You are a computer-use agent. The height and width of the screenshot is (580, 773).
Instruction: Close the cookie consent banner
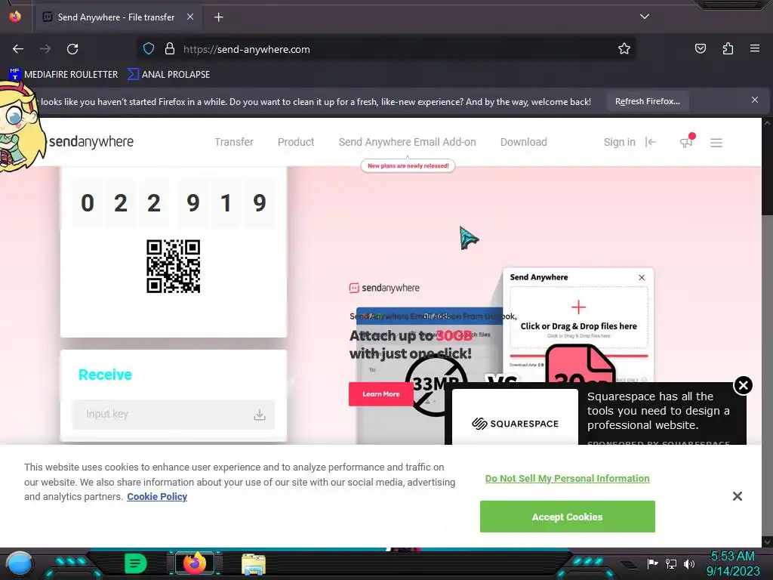(737, 496)
